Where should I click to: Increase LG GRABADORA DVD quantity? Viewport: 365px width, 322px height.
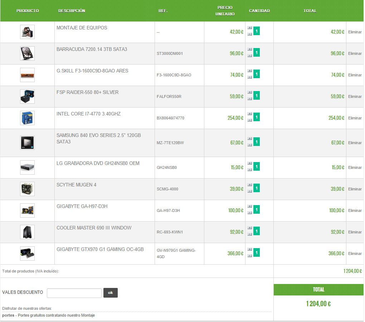pos(249,163)
